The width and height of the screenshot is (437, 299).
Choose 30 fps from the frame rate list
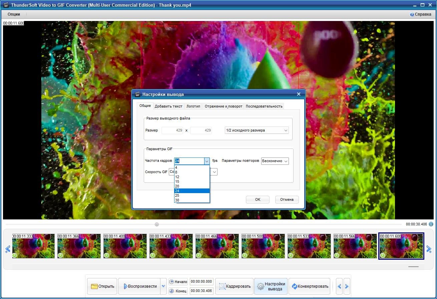click(192, 200)
